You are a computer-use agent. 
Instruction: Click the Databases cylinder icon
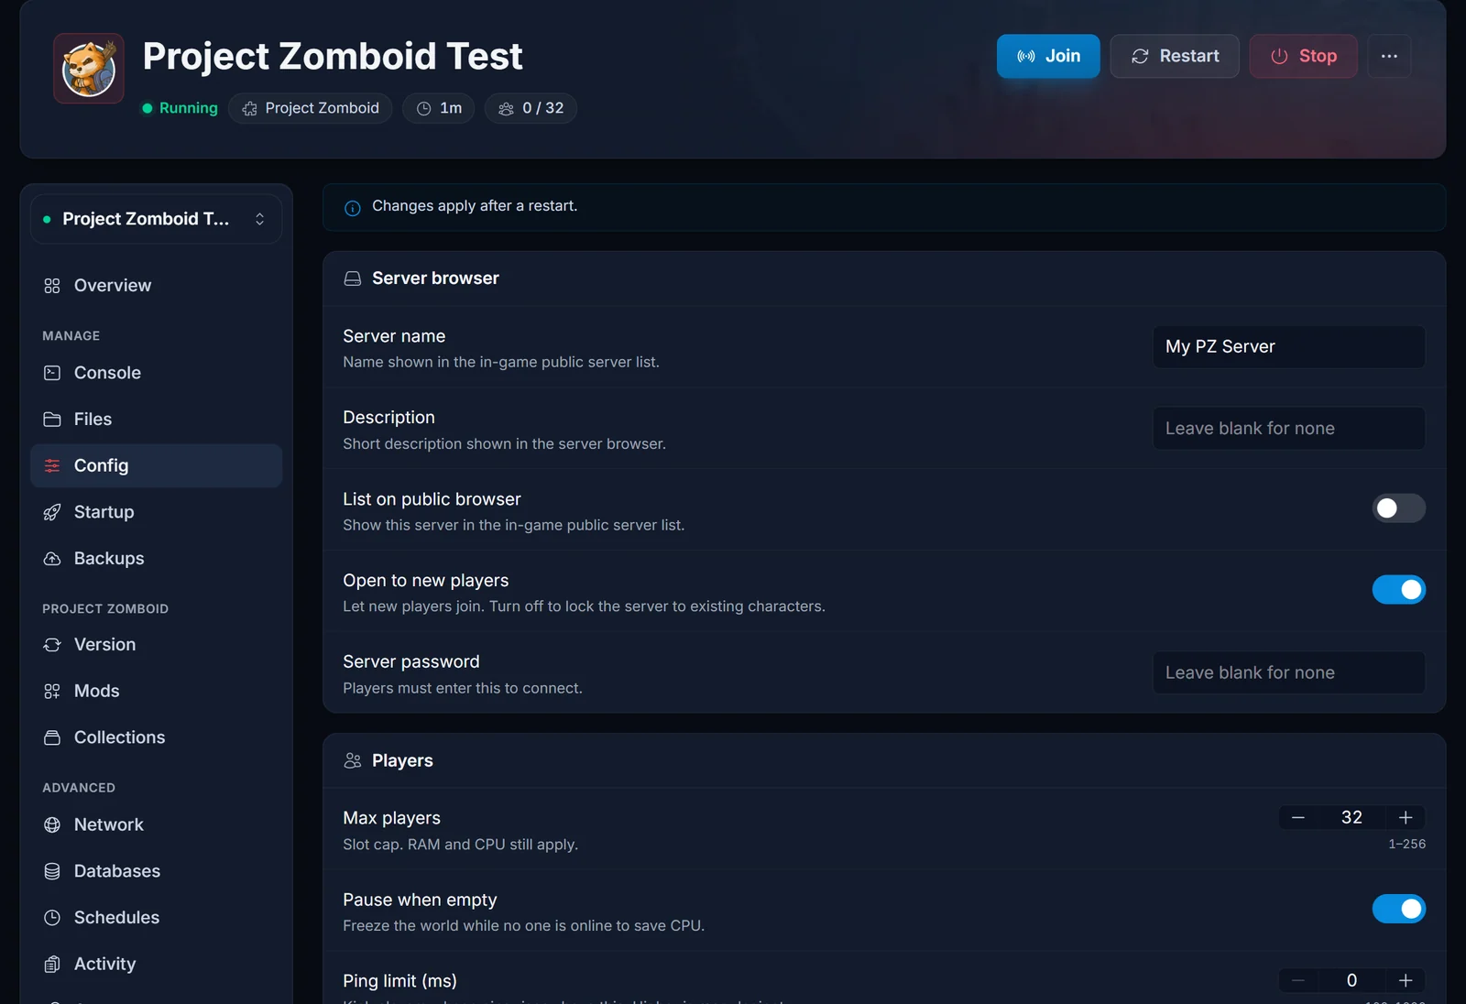point(52,871)
